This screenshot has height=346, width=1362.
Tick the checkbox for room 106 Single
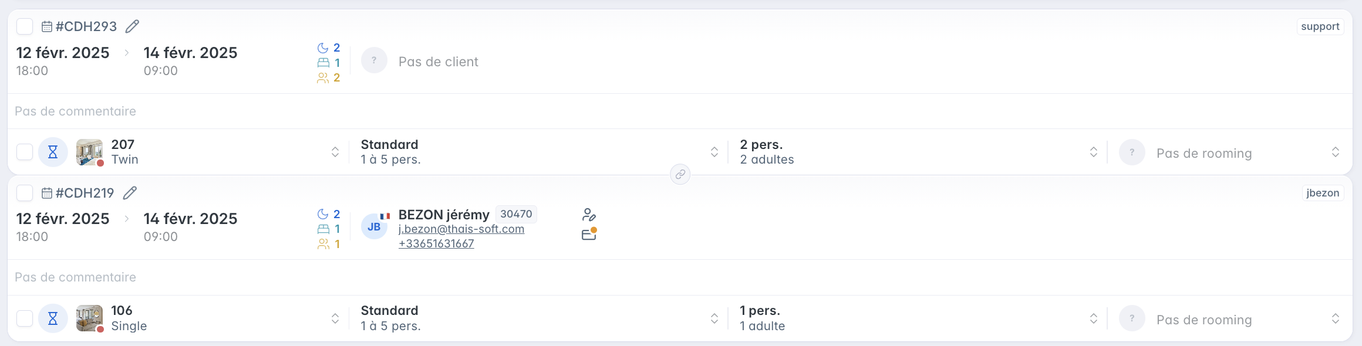coord(25,318)
